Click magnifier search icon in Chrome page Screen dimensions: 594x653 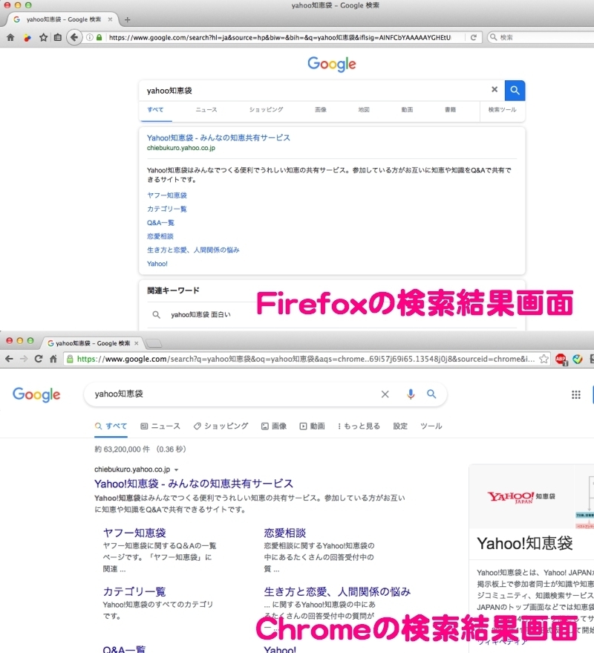point(431,394)
